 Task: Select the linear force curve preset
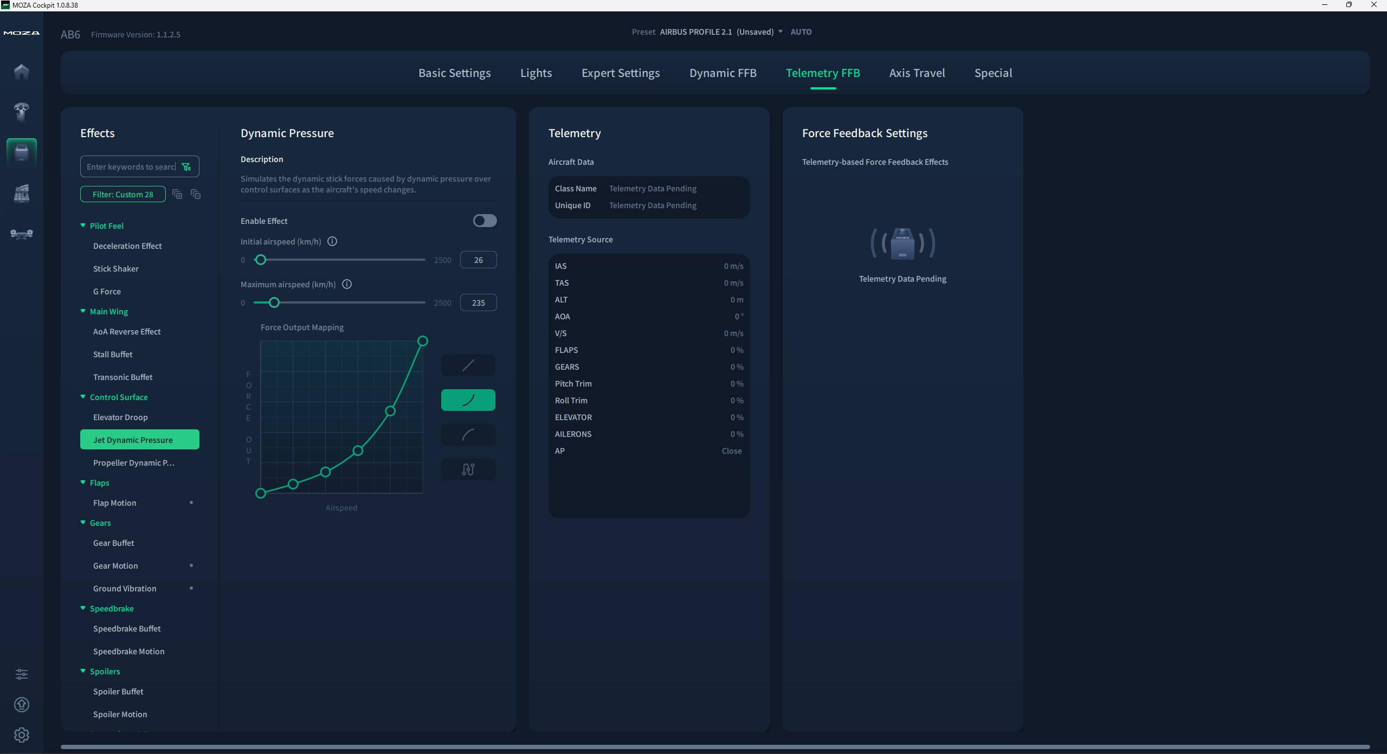468,365
